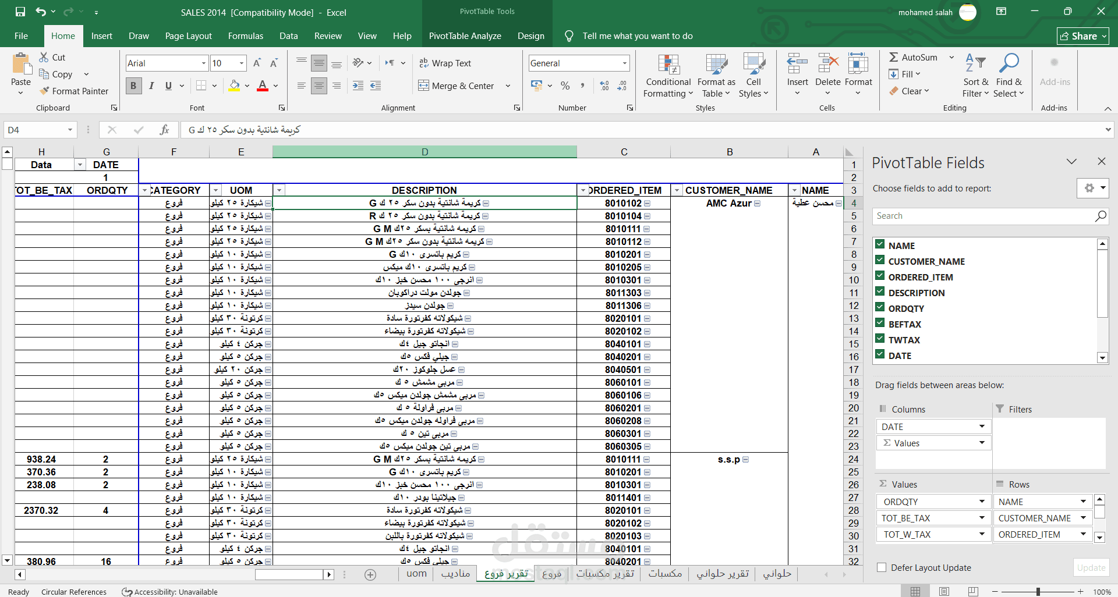Open CUSTOMER_NAME dropdown in Rows area
This screenshot has width=1118, height=597.
coord(1083,518)
